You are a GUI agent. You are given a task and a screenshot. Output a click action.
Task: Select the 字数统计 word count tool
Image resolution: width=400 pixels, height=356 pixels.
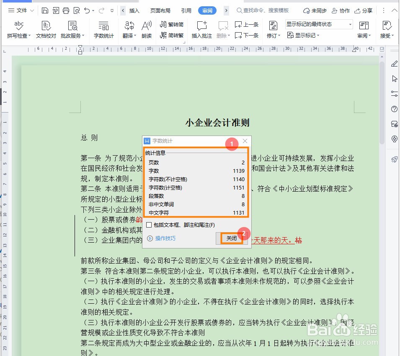[103, 29]
